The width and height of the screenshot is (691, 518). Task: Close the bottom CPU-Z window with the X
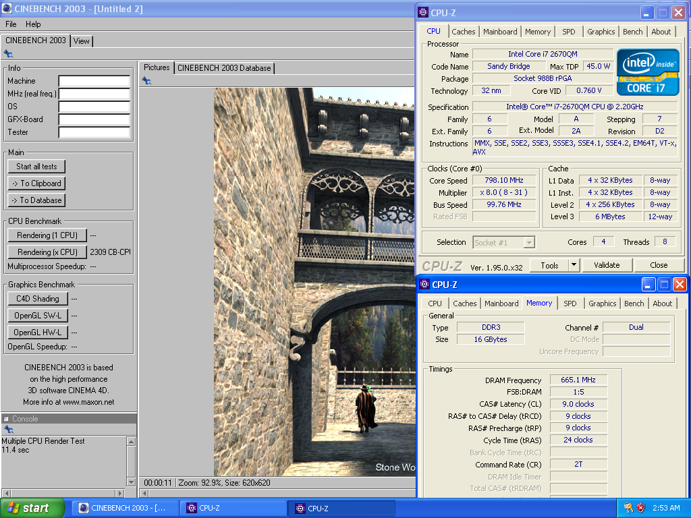coord(680,285)
